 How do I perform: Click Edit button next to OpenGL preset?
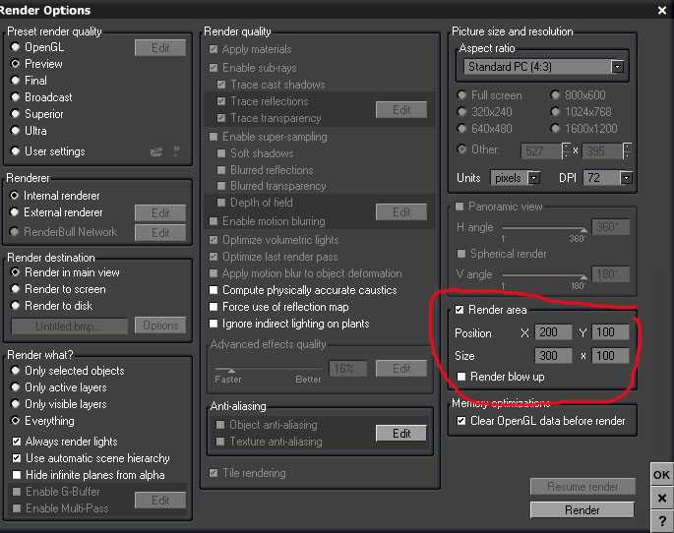(x=160, y=47)
